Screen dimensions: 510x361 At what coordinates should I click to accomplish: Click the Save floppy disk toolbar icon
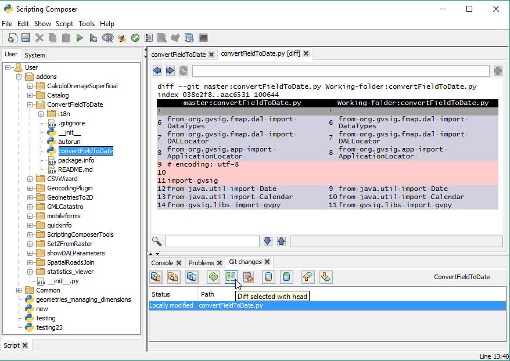tap(26, 38)
